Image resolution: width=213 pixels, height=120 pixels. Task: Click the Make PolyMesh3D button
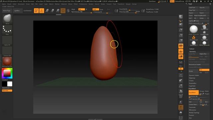(201, 16)
